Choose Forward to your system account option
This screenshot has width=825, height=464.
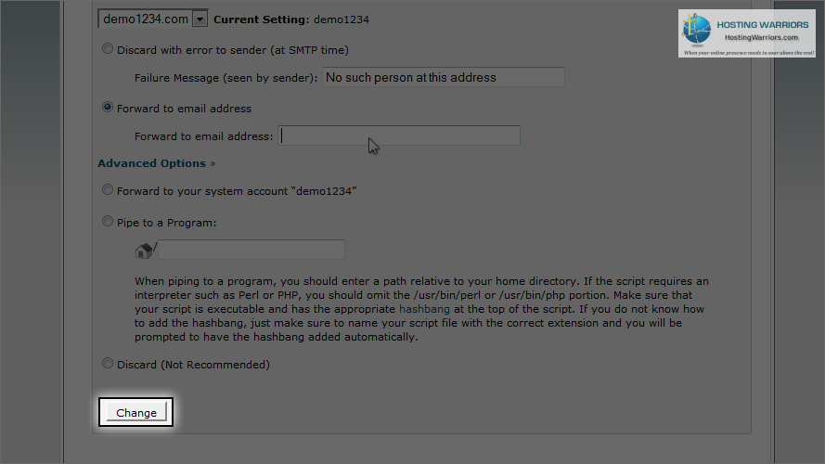pos(108,190)
